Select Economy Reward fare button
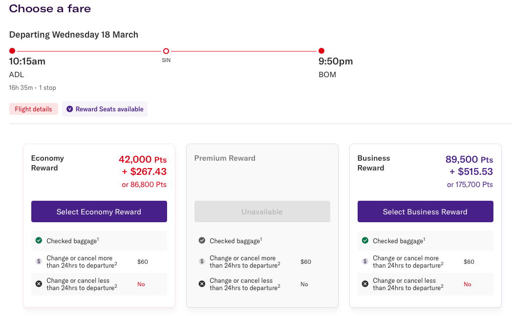 [x=99, y=211]
